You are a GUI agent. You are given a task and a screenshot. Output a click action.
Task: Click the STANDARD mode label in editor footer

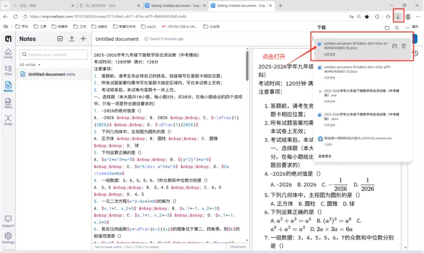(238, 247)
